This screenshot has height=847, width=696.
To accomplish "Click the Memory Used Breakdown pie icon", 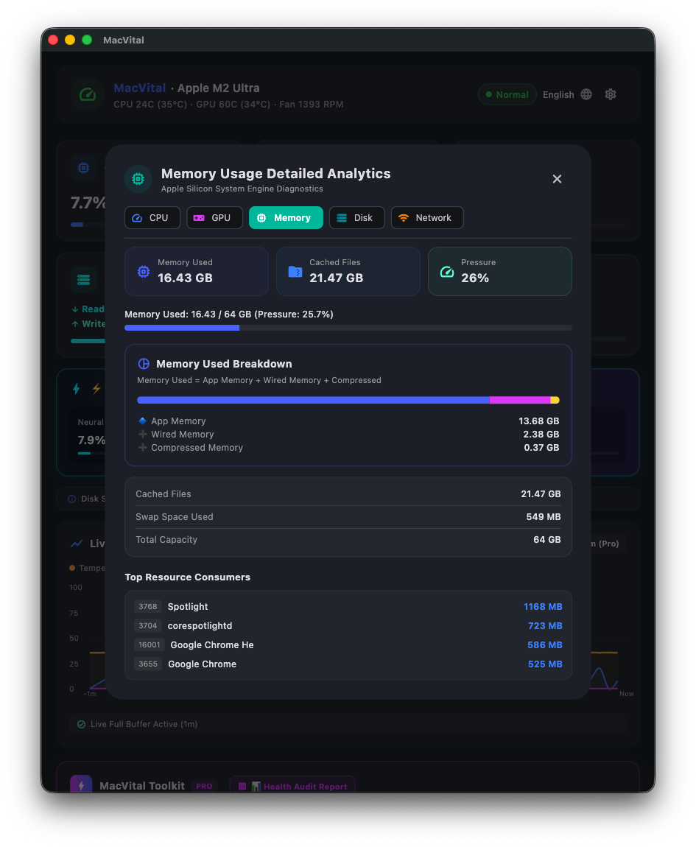I will (144, 364).
